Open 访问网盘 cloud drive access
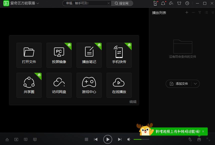 click(59, 85)
